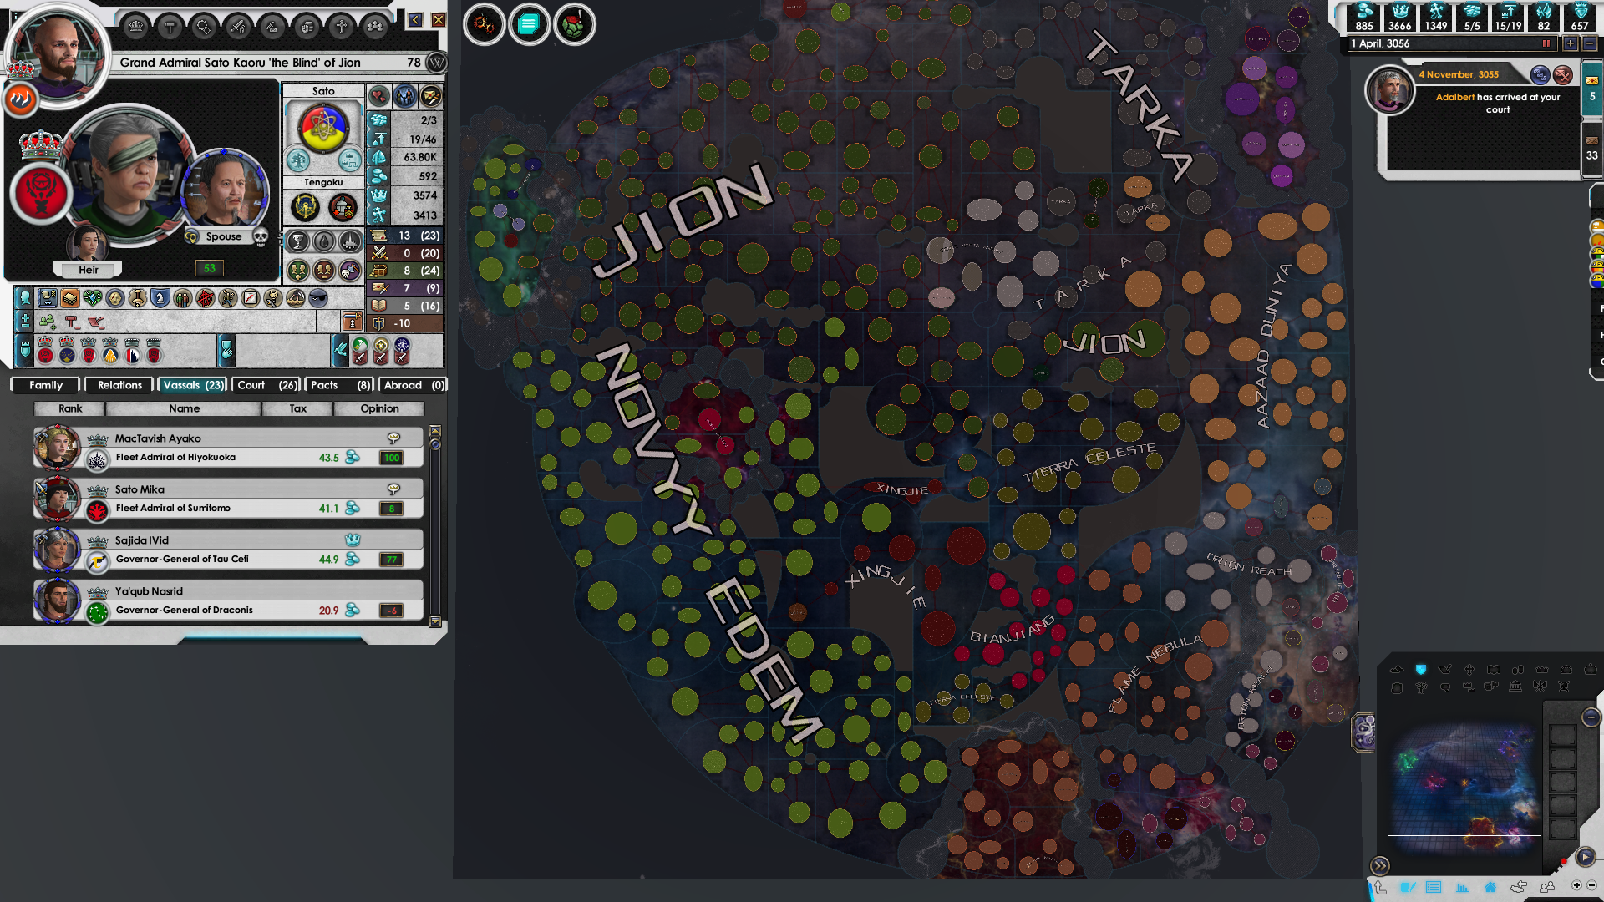This screenshot has height=902, width=1604.
Task: Click the chalice icon button
Action: pyautogui.click(x=297, y=242)
